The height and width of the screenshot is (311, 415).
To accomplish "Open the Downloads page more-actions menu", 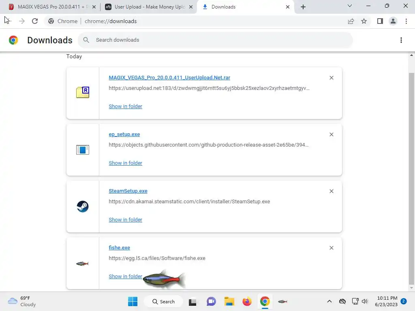I will tap(401, 40).
